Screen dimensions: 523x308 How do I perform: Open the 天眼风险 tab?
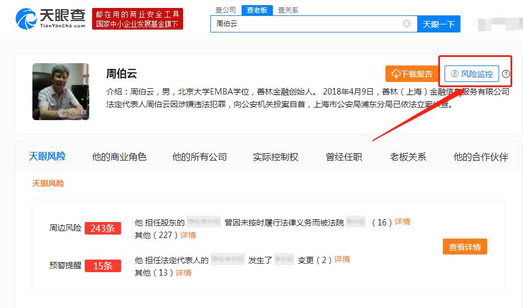click(x=47, y=157)
